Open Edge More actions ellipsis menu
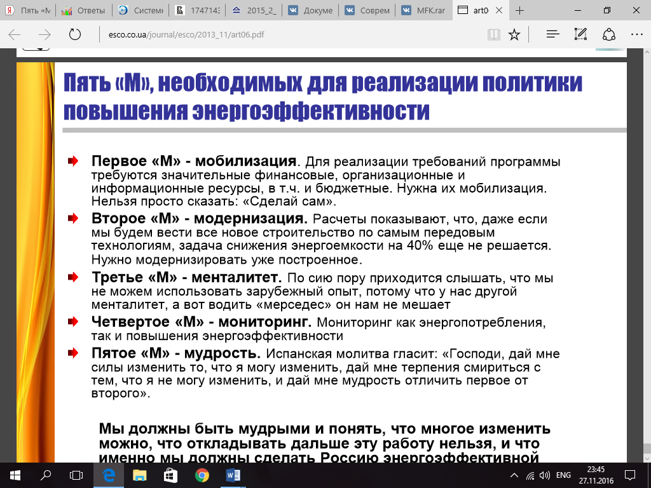Image resolution: width=651 pixels, height=488 pixels. coord(637,34)
